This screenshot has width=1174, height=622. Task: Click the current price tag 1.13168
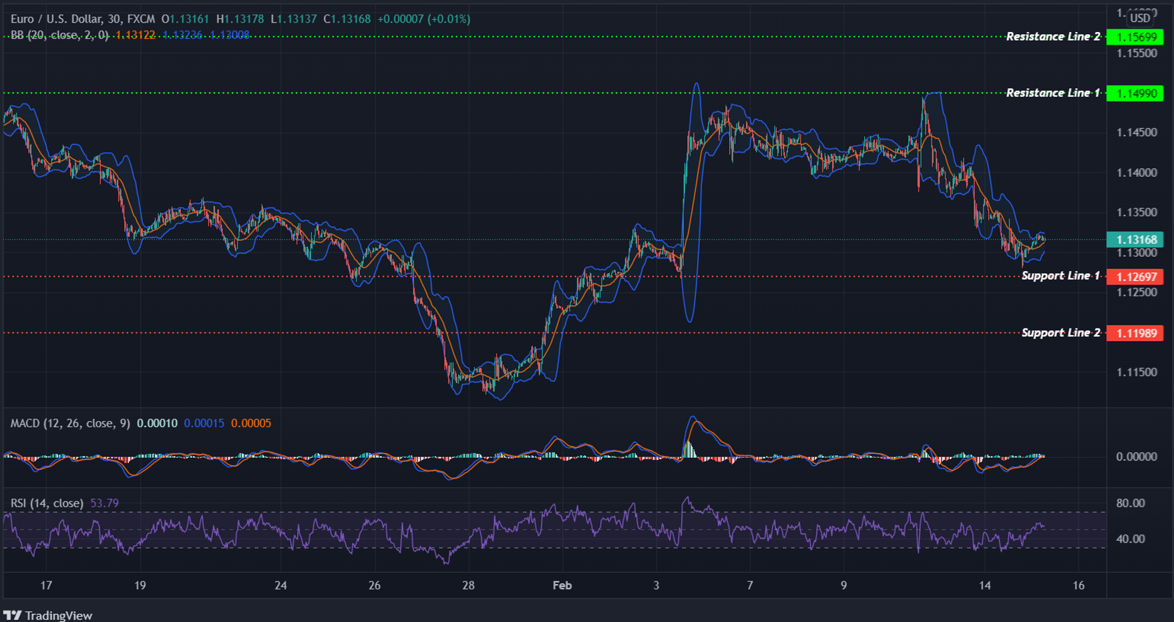pos(1135,239)
